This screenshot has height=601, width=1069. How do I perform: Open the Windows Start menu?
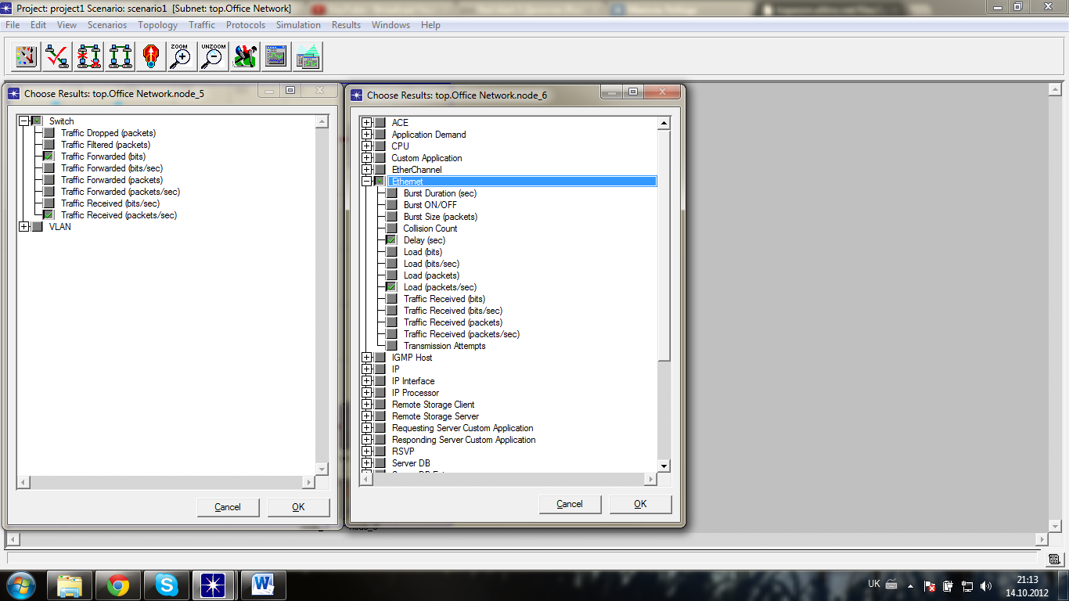point(20,585)
